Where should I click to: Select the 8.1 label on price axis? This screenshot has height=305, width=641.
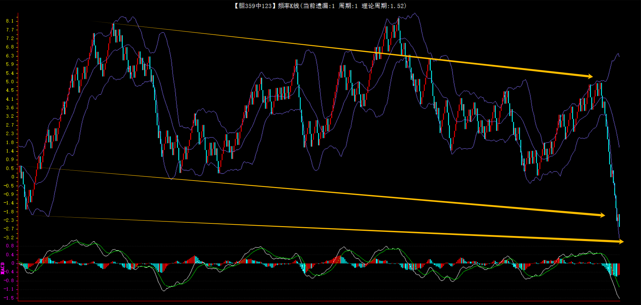click(10, 21)
